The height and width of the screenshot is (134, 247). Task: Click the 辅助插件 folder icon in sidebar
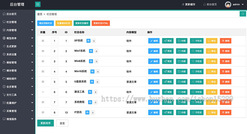(x=4, y=78)
